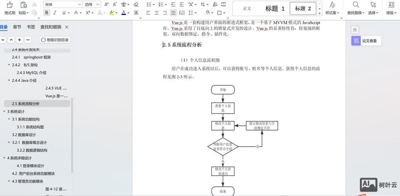Screen dimensions: 400x196
Task: Align text left
Action: 148,13
